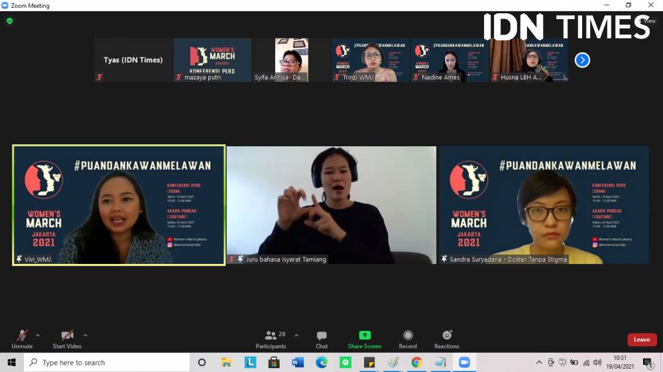Start Video from the Zoom toolbar
Viewport: 663px width, 372px height.
pyautogui.click(x=67, y=340)
